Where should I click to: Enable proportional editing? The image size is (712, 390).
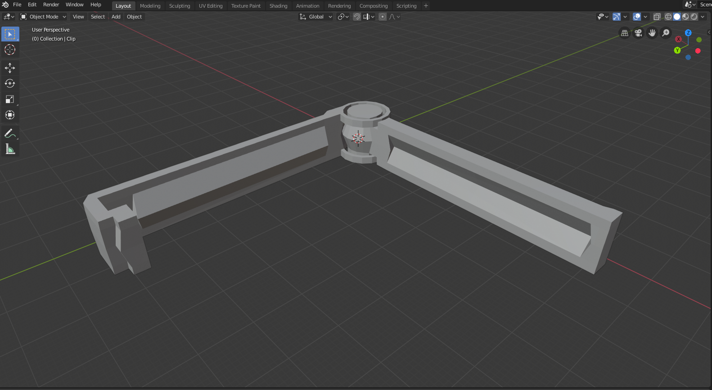click(383, 17)
